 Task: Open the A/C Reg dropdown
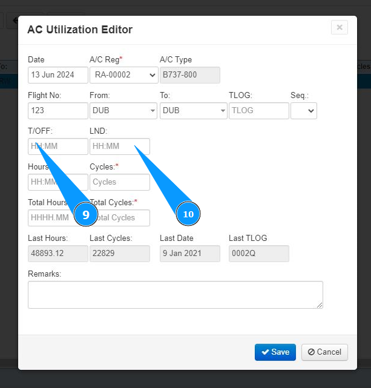point(123,75)
